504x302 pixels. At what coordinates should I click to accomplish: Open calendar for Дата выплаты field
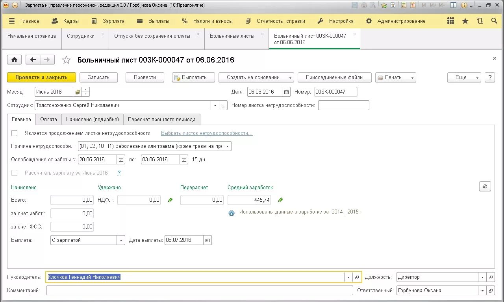point(208,240)
